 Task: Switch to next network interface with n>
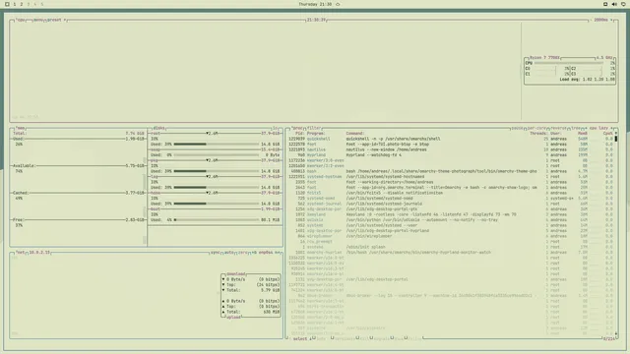(x=278, y=253)
